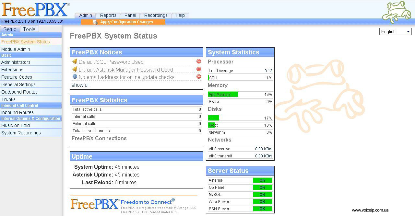Click the External calls row
This screenshot has width=415, height=216.
click(x=136, y=124)
